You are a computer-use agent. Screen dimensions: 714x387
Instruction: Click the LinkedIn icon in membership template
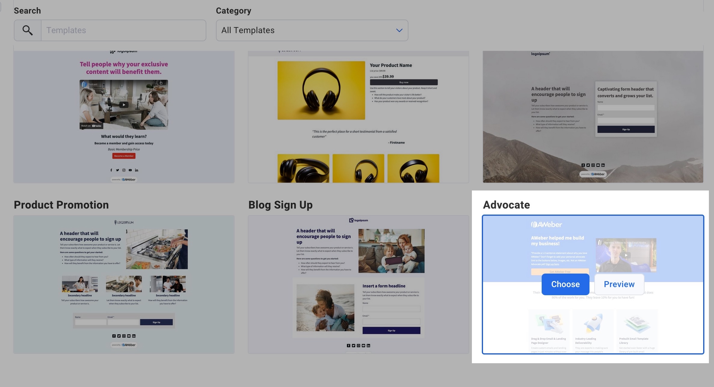click(137, 170)
